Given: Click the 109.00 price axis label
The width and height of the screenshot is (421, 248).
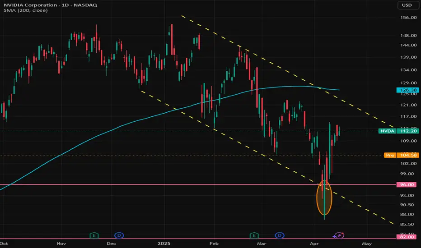Looking at the screenshot, I should [408, 141].
